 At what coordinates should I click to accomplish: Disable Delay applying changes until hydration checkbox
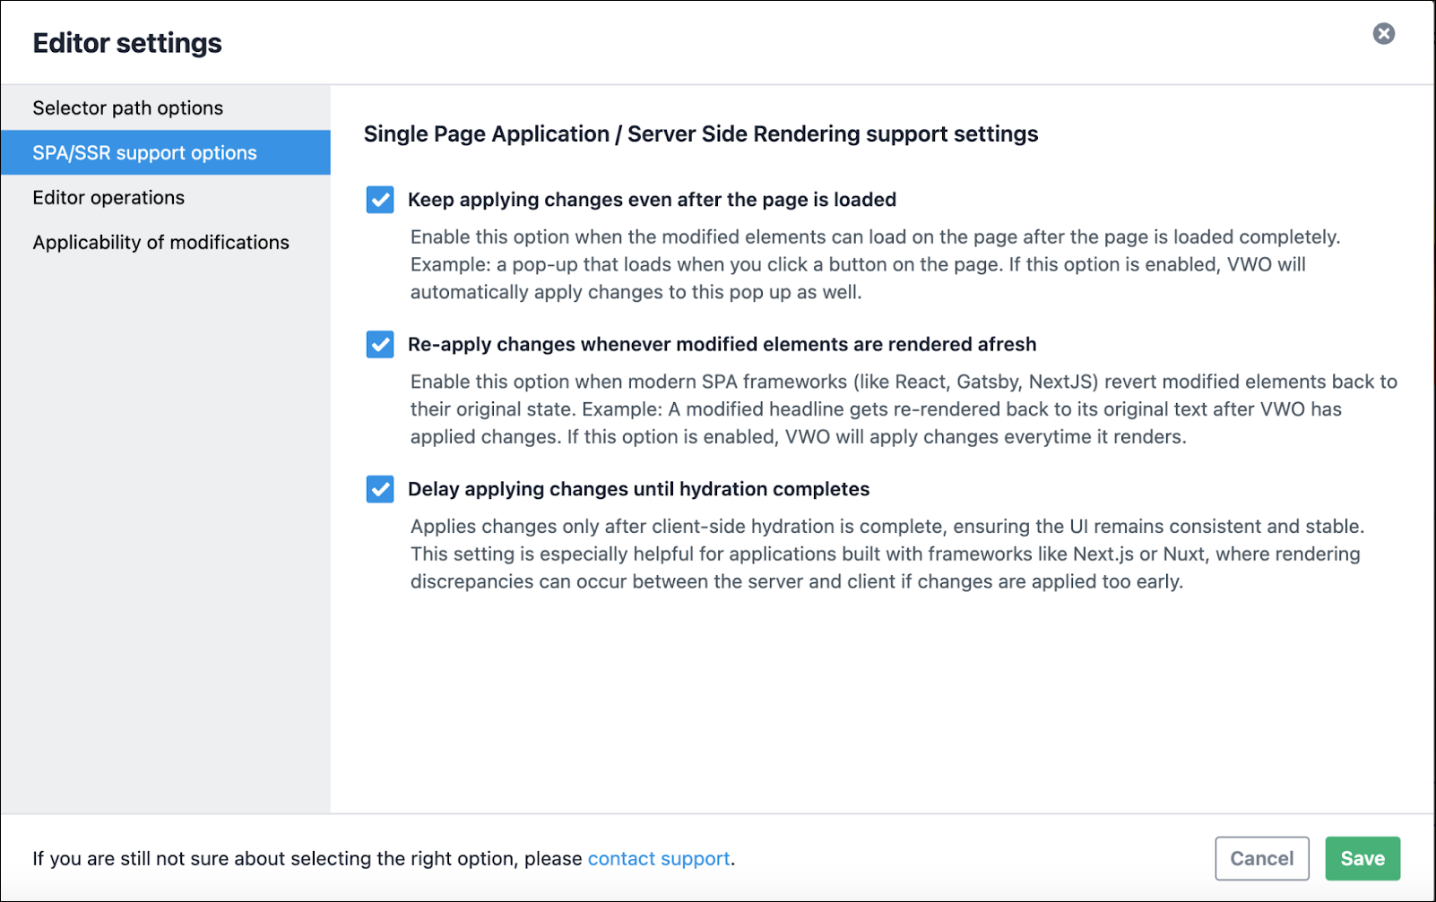[380, 489]
